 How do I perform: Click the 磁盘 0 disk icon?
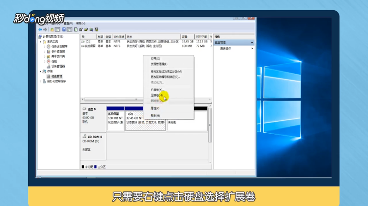(x=84, y=109)
